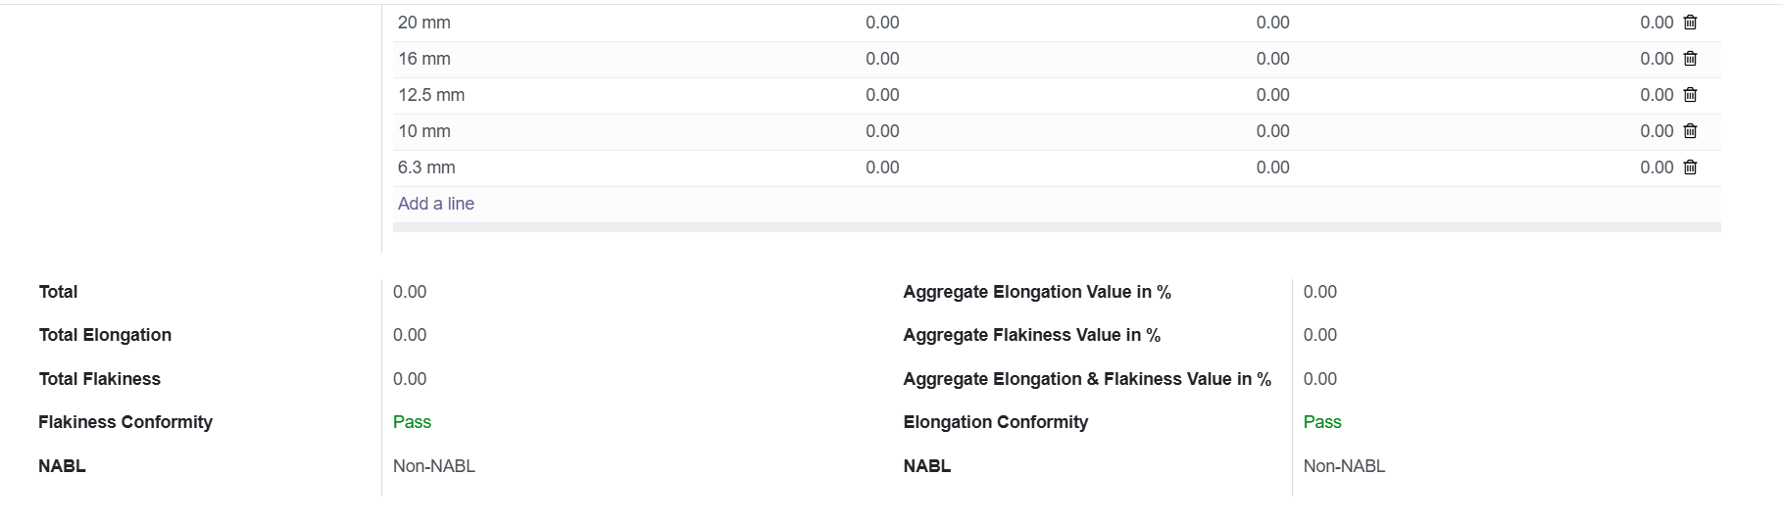The image size is (1783, 524).
Task: Click the Total Elongation value
Action: pyautogui.click(x=410, y=335)
